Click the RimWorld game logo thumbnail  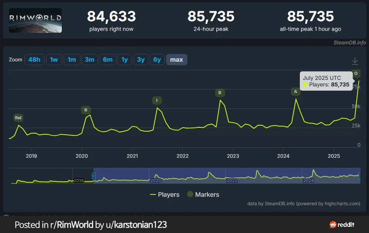[x=35, y=20]
